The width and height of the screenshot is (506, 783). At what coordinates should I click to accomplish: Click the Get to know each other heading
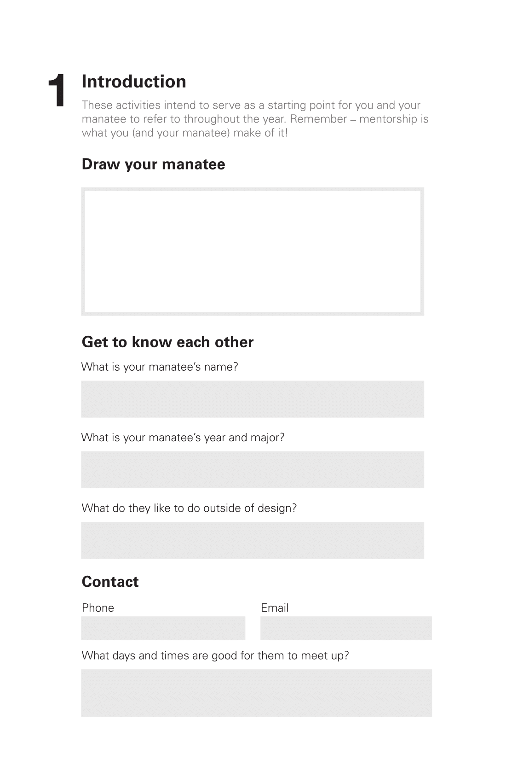(x=167, y=342)
